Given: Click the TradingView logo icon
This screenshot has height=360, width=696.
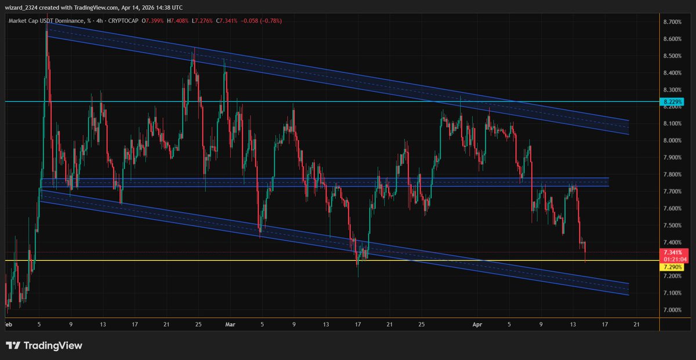Looking at the screenshot, I should (13, 346).
